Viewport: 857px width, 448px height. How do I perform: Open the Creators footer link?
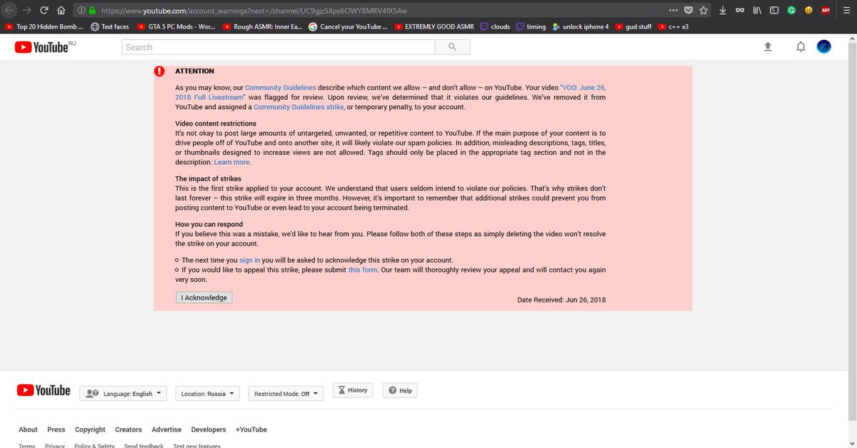[x=129, y=429]
